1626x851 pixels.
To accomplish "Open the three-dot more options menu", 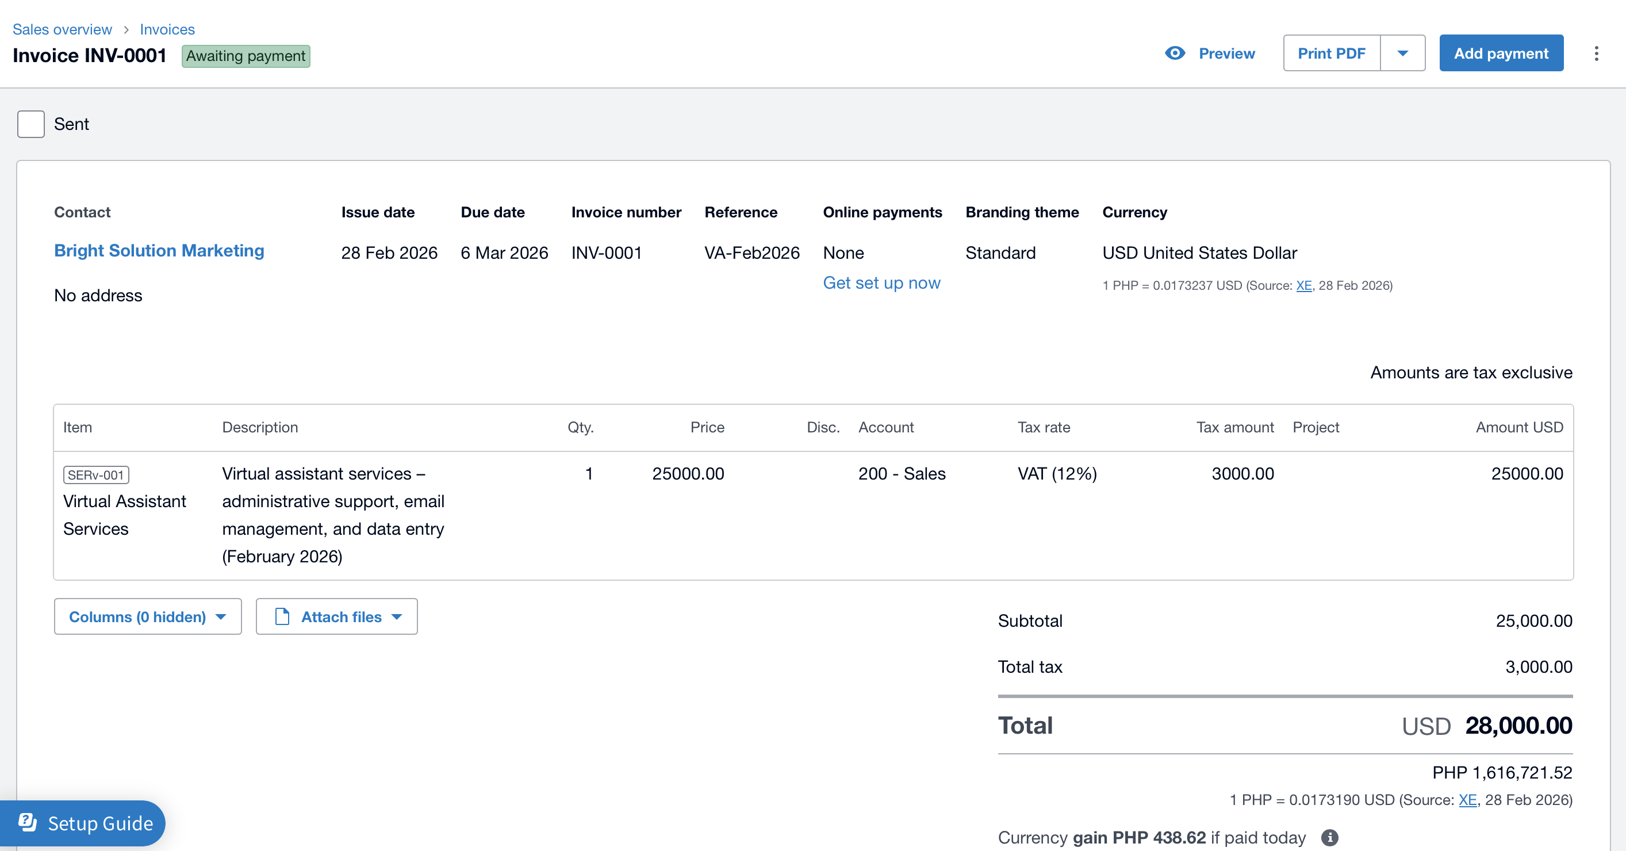I will pos(1596,53).
